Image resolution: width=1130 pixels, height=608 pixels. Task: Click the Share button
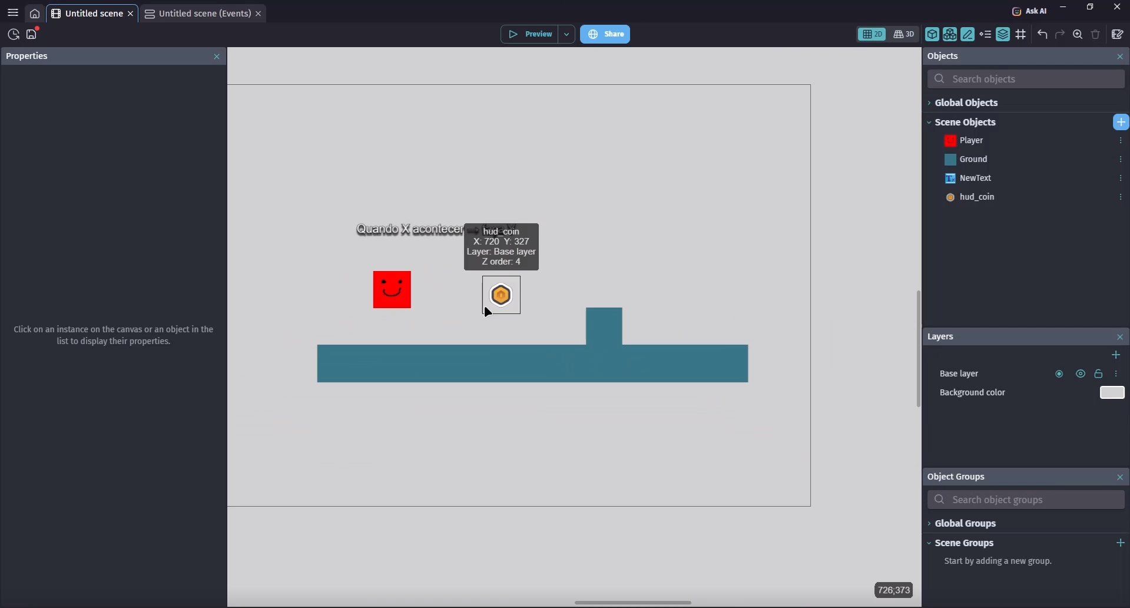(x=605, y=35)
